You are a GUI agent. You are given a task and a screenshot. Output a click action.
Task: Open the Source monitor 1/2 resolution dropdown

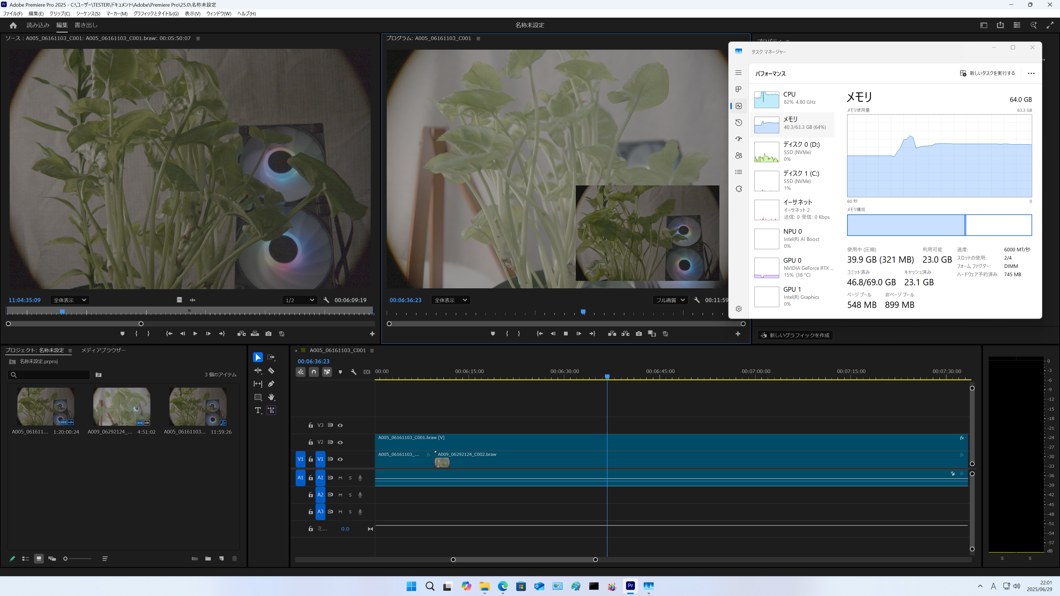click(300, 300)
